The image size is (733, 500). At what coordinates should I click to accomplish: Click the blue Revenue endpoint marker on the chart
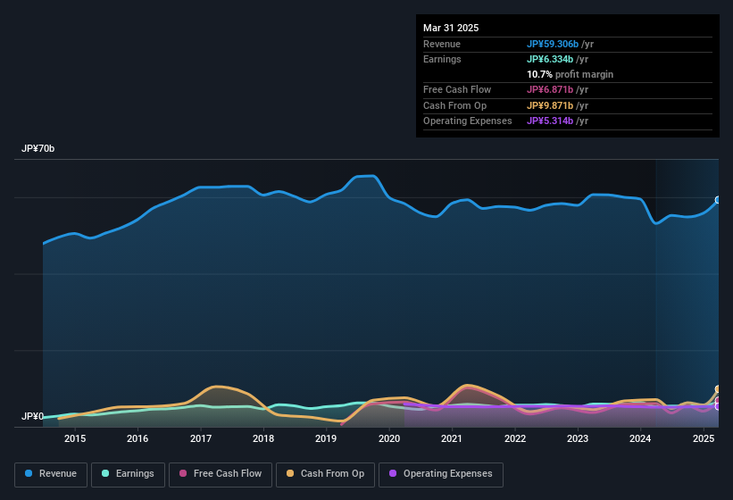(718, 201)
